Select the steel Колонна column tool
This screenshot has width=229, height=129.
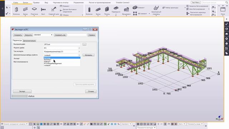pos(16,11)
